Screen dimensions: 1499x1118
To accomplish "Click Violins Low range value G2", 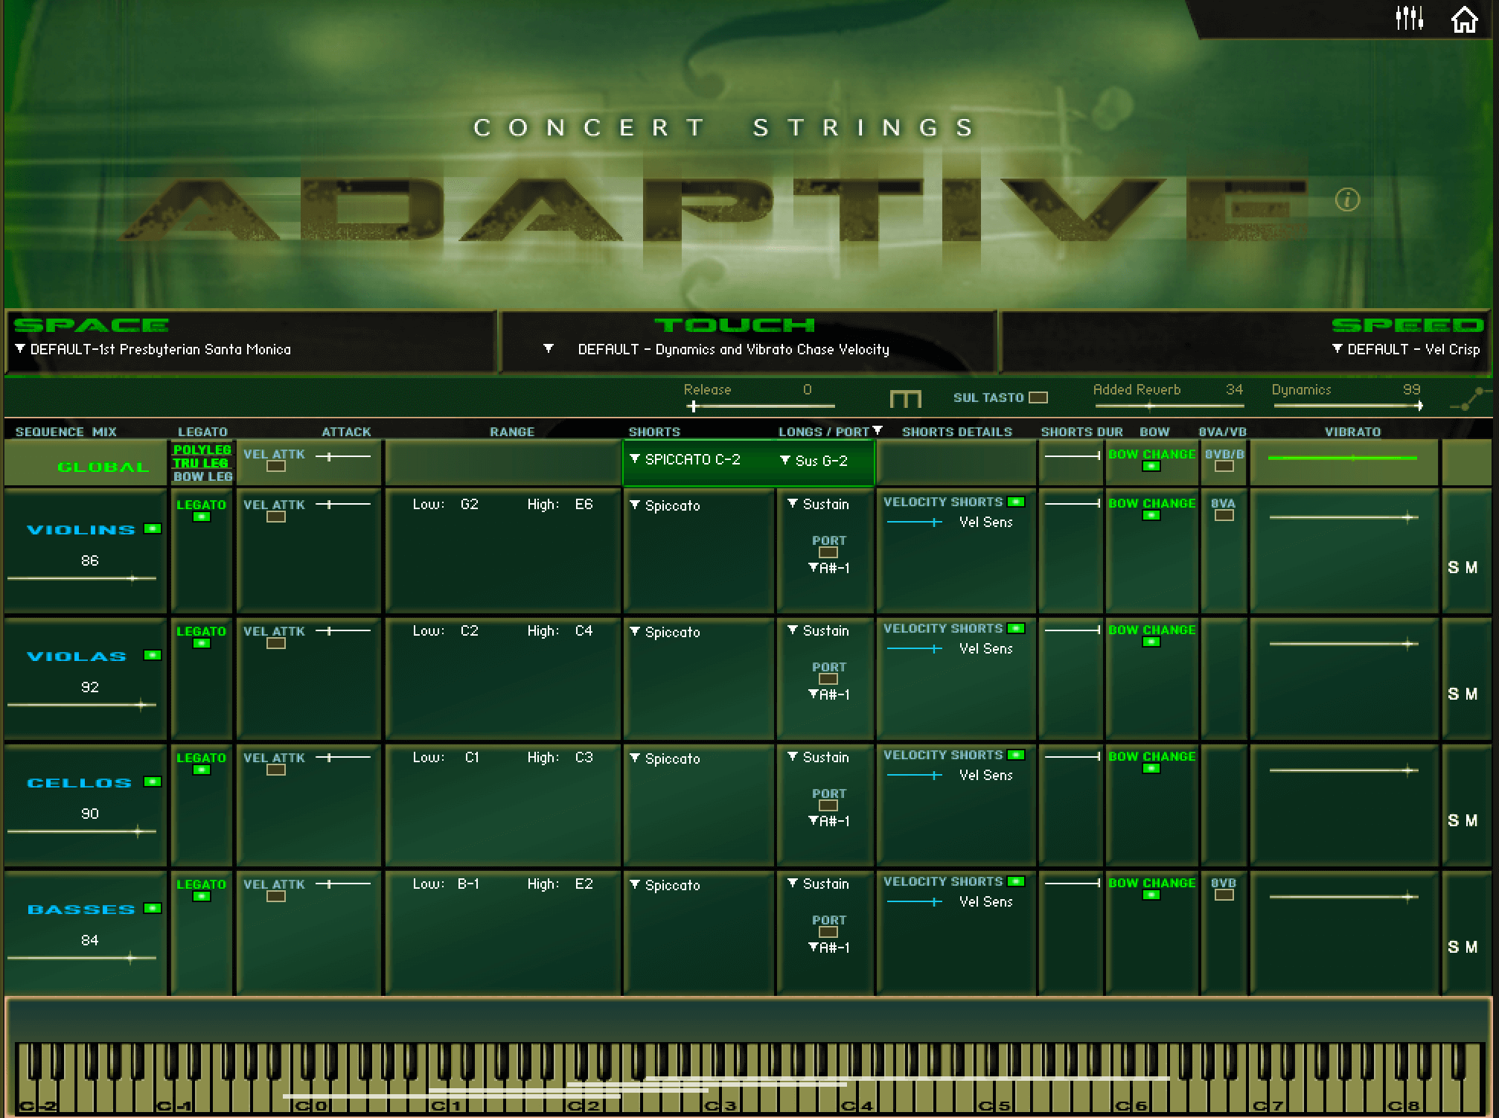I will coord(469,505).
